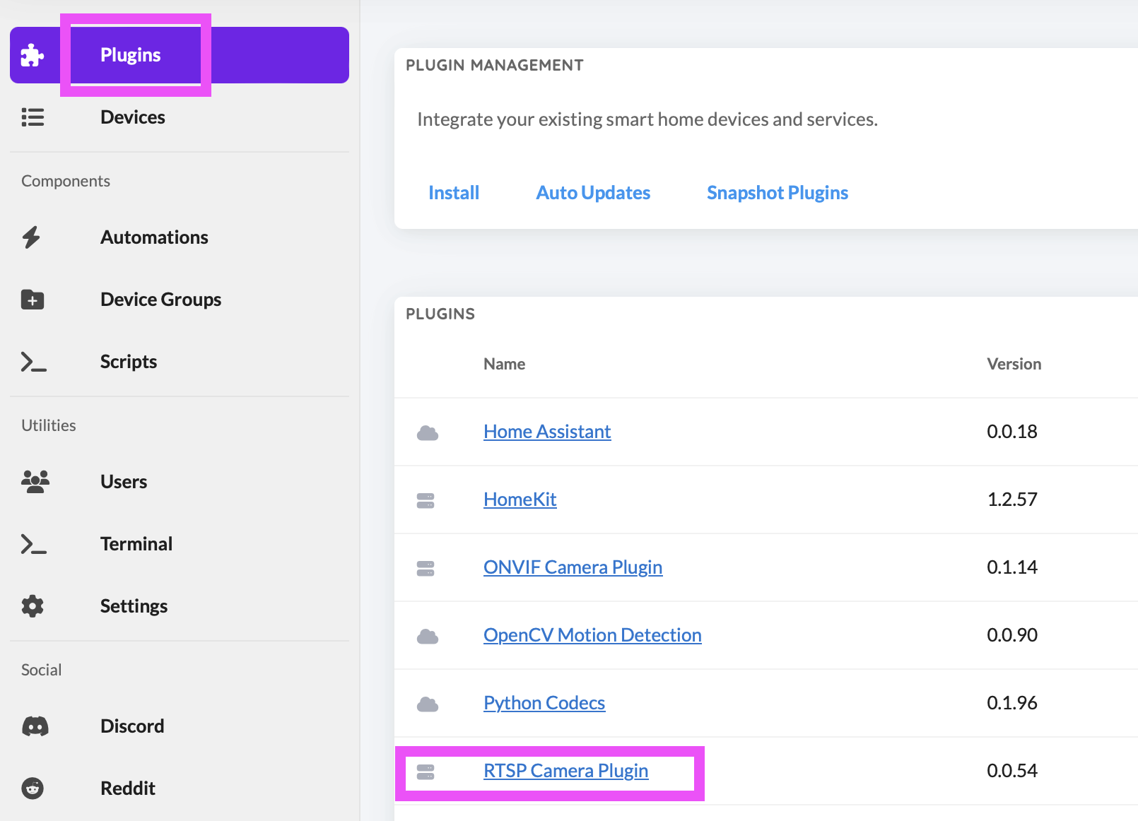Click the Settings gear icon

(33, 606)
